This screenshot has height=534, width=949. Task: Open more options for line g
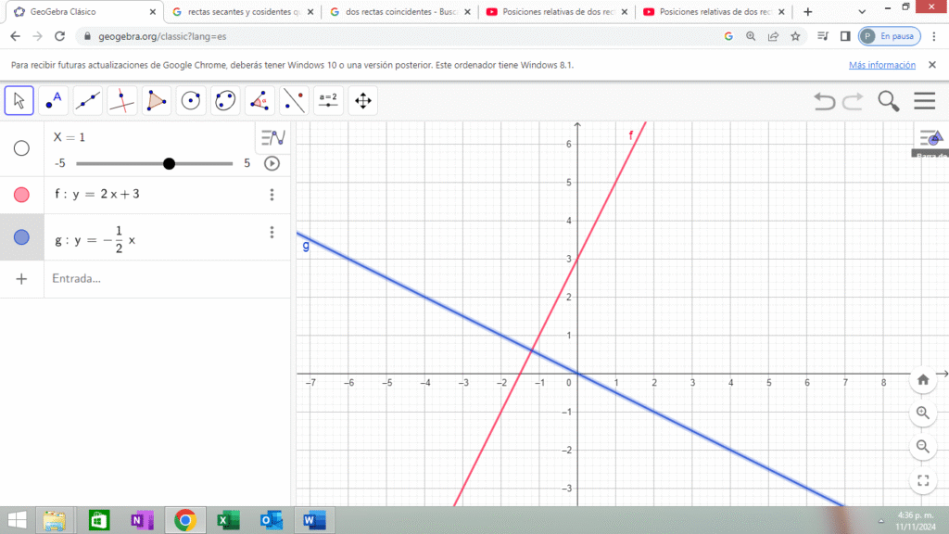272,233
